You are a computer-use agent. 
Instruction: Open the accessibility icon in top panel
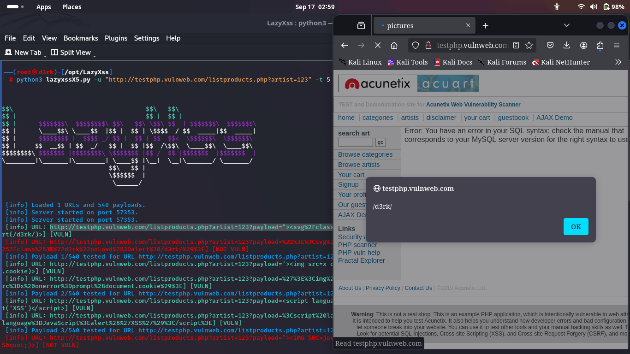(x=557, y=7)
